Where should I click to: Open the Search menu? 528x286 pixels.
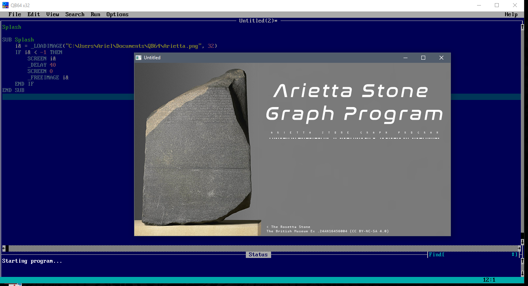75,14
